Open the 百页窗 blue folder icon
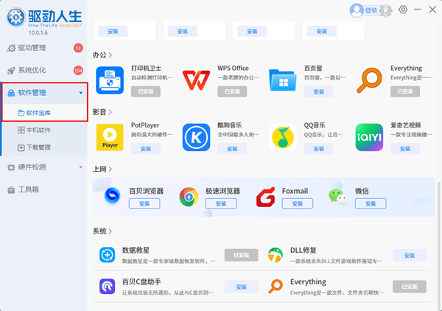The width and height of the screenshot is (442, 311). point(282,80)
